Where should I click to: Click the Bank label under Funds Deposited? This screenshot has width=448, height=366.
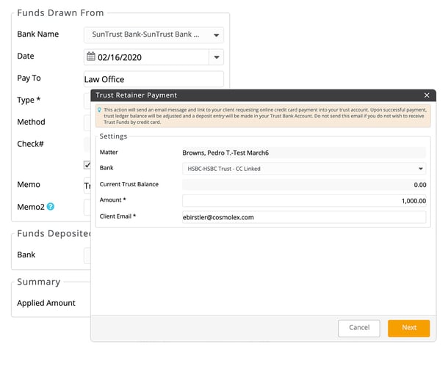(26, 255)
